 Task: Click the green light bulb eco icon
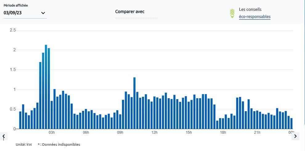[x=232, y=13]
